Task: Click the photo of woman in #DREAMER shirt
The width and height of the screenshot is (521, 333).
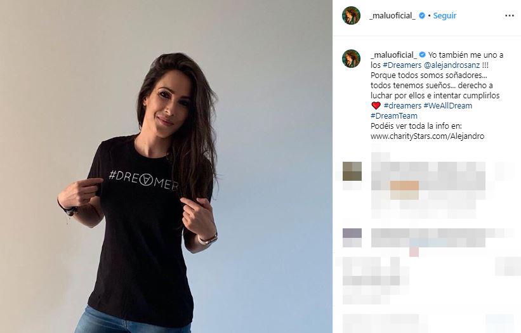Action: click(166, 166)
